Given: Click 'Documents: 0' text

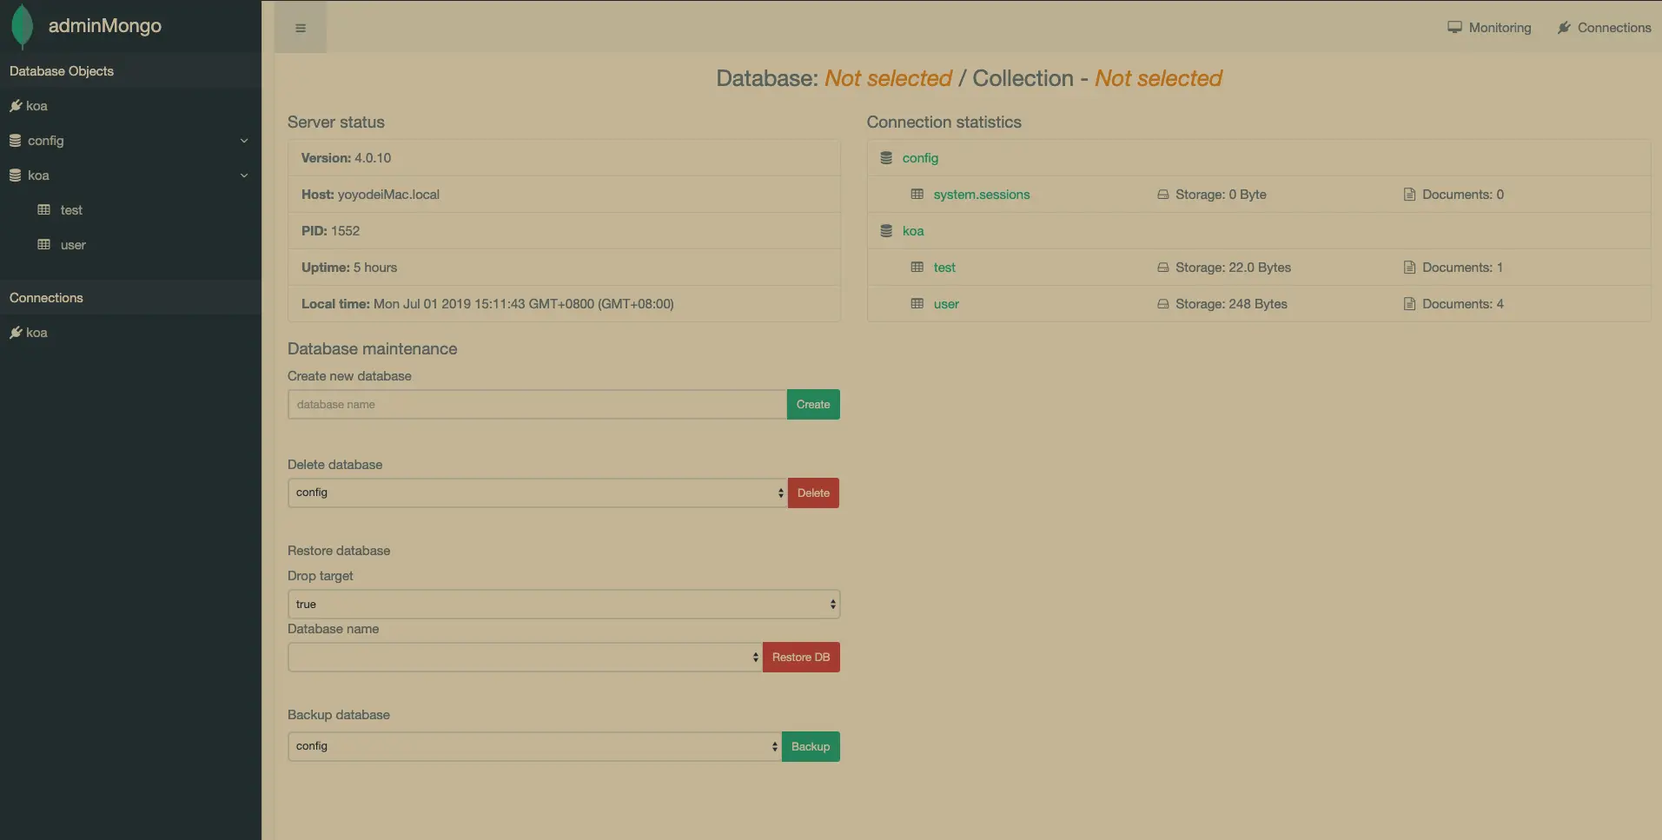Looking at the screenshot, I should coord(1463,195).
